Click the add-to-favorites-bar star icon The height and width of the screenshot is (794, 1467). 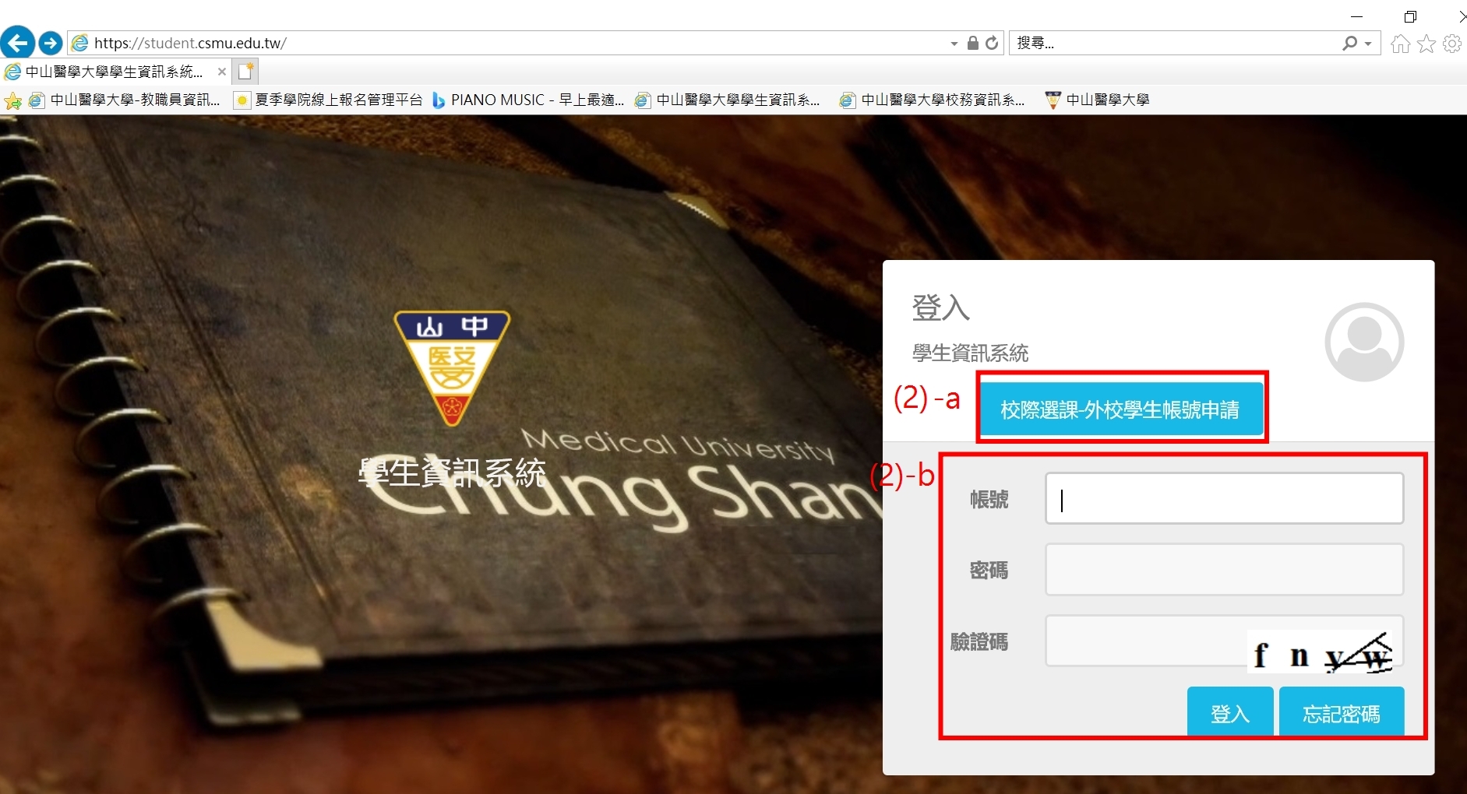coord(12,100)
